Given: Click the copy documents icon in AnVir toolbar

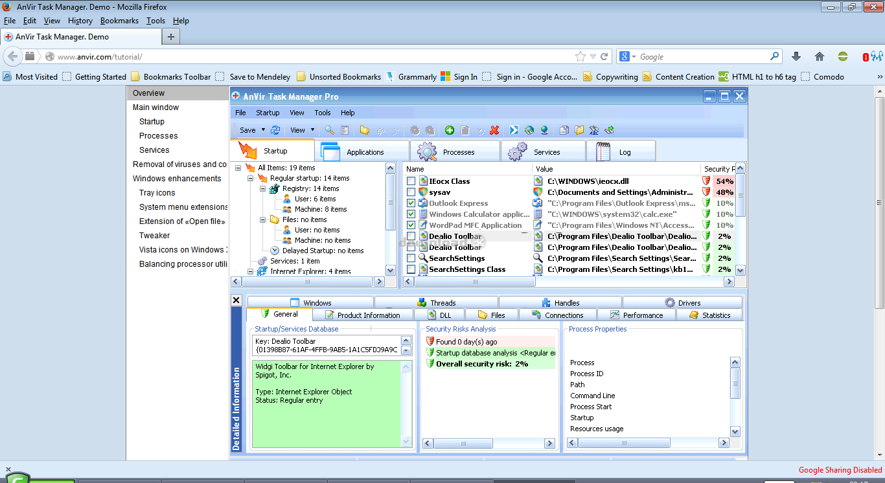Looking at the screenshot, I should pyautogui.click(x=564, y=130).
